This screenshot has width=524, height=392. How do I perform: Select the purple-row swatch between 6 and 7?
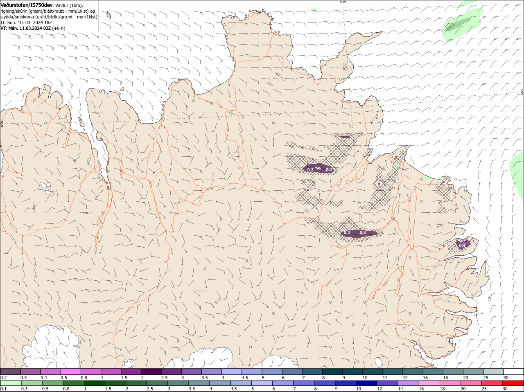click(292, 372)
